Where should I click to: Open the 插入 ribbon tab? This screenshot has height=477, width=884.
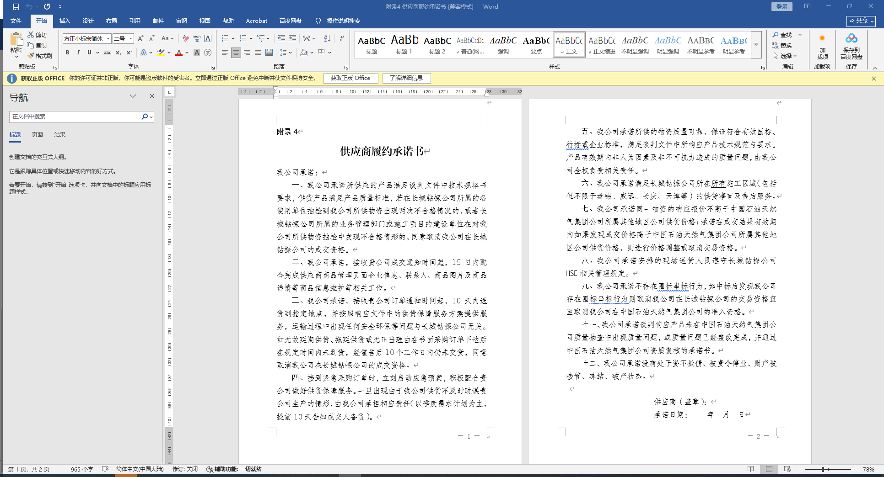65,21
